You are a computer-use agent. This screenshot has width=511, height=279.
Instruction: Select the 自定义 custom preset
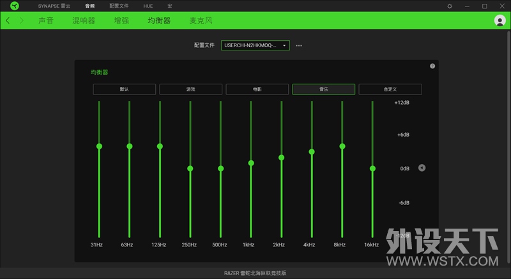(x=390, y=89)
